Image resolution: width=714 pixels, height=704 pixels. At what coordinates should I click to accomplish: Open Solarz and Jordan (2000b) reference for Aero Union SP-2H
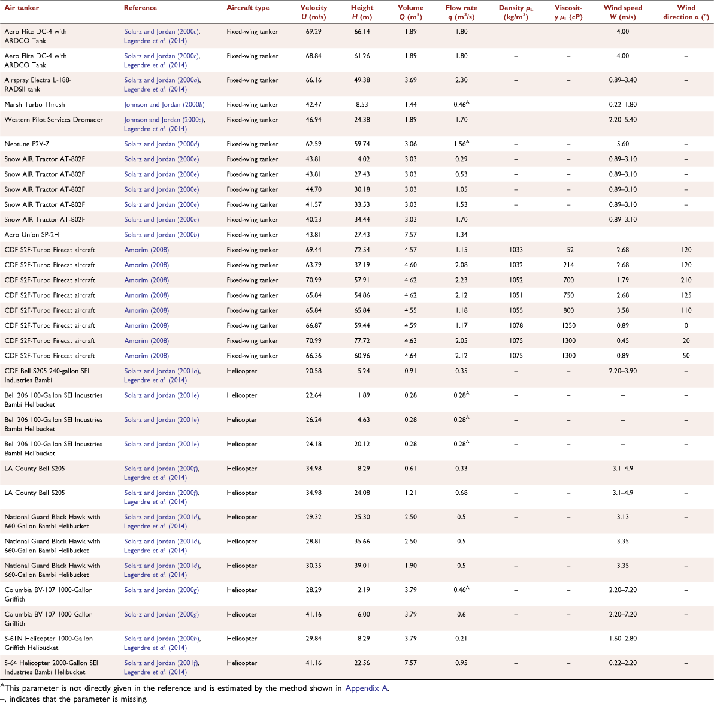pos(162,234)
